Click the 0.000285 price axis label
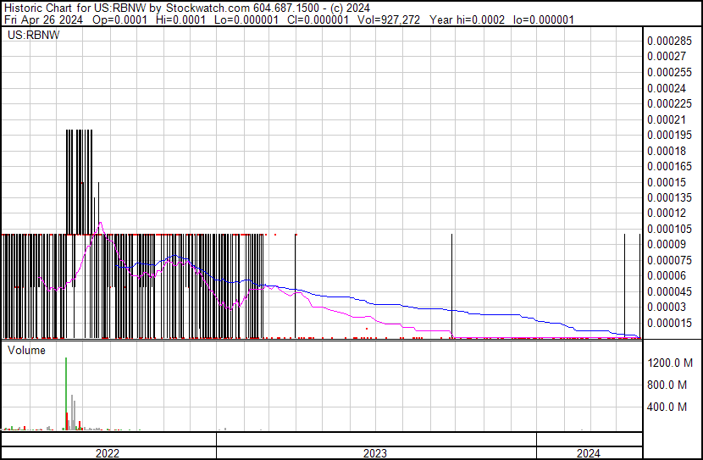The height and width of the screenshot is (460, 703). pos(669,41)
